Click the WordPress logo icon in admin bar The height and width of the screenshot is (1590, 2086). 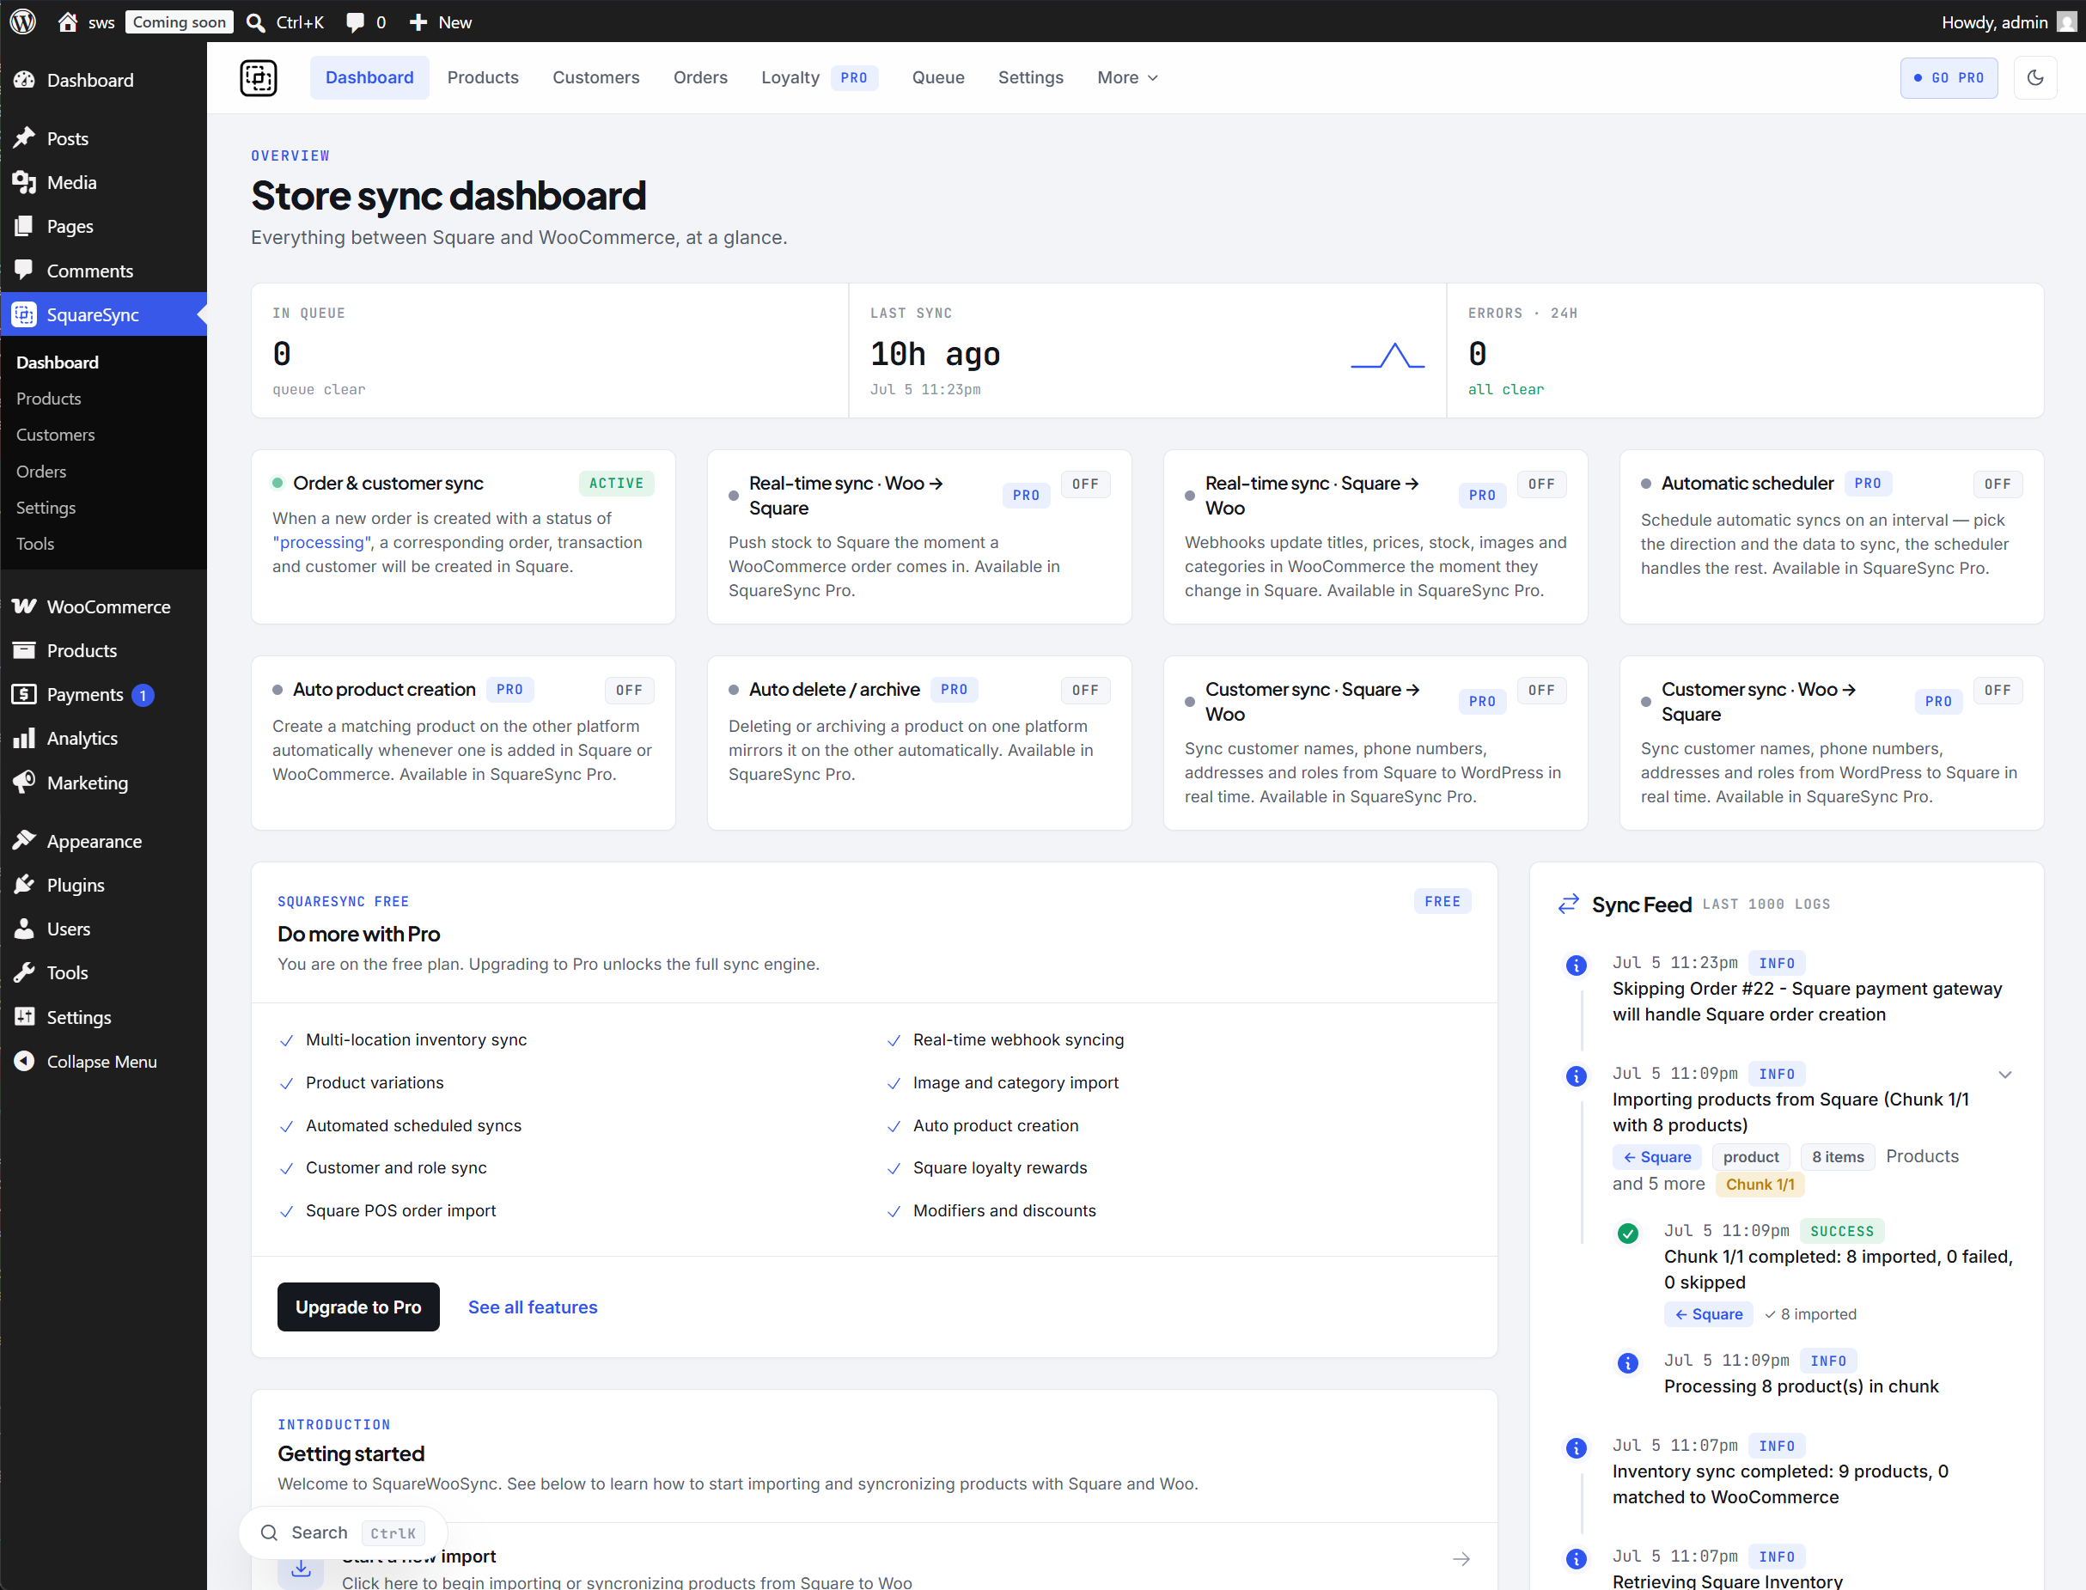pos(22,21)
